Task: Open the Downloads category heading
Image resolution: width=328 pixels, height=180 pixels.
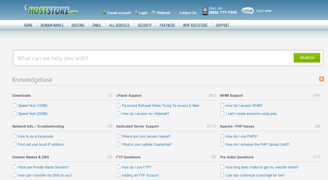Action: [22, 95]
